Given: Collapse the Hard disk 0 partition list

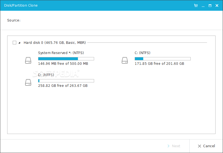Looking at the screenshot, I should coord(19,43).
